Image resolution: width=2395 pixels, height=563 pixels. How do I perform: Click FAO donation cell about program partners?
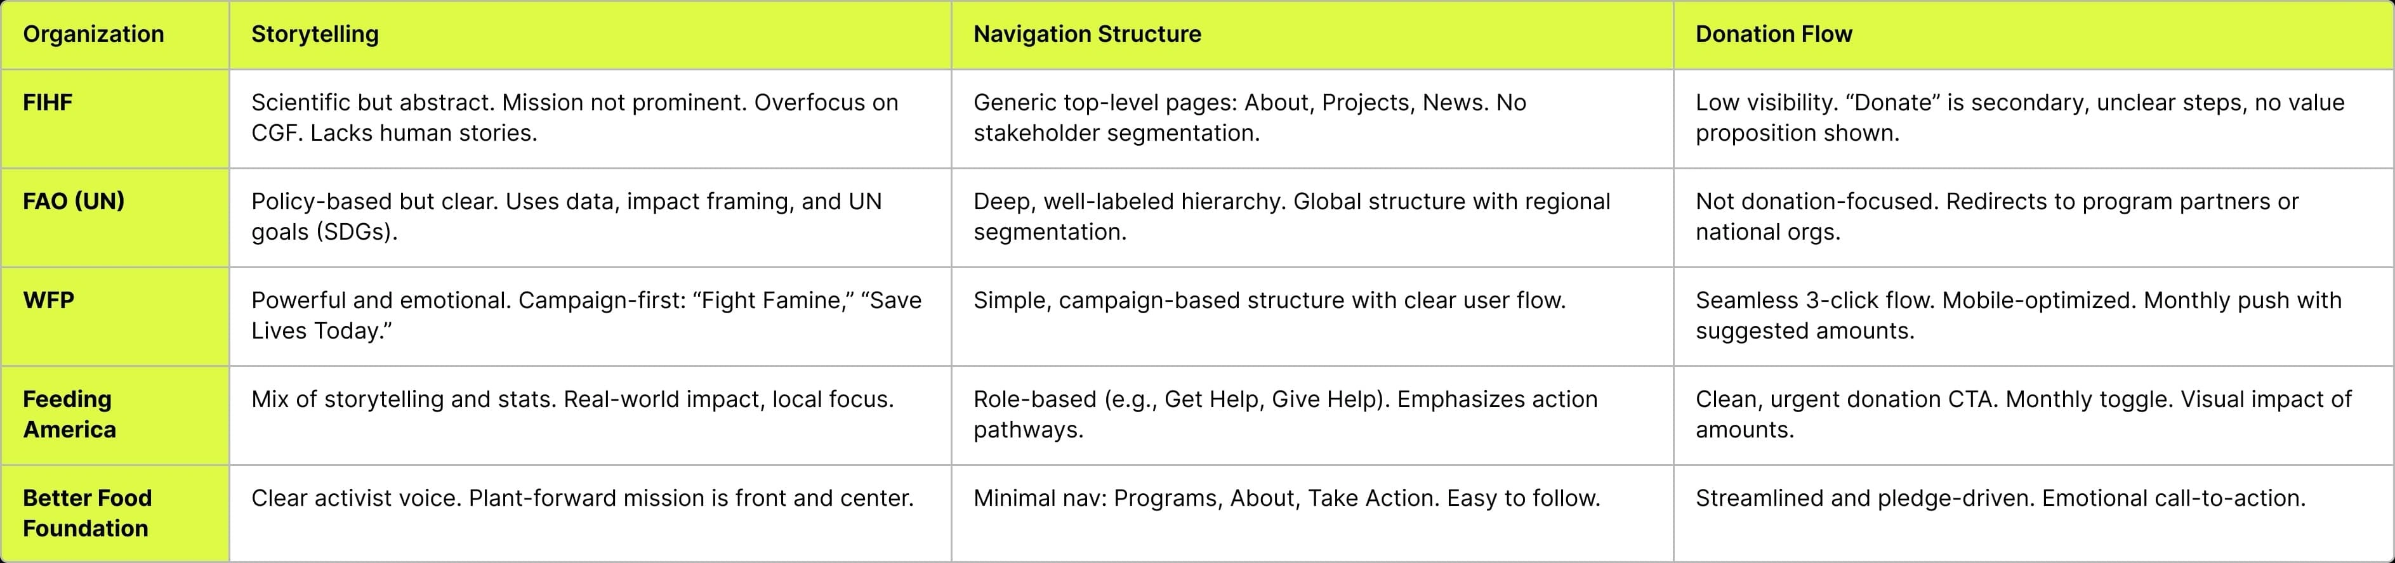[1996, 216]
